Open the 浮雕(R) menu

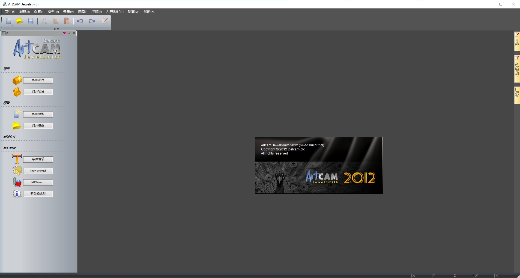[97, 12]
